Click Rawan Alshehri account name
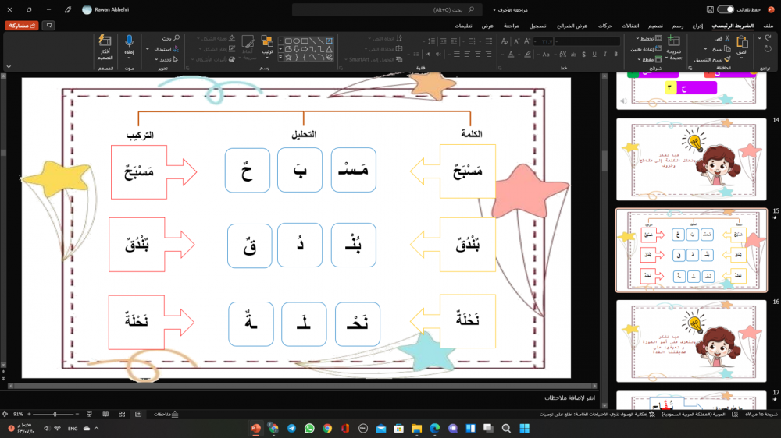 [112, 9]
